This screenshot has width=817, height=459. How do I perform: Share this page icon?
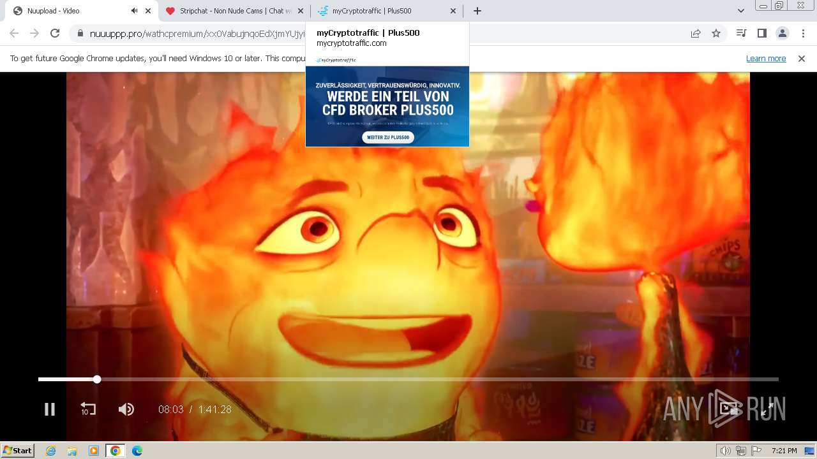click(696, 34)
